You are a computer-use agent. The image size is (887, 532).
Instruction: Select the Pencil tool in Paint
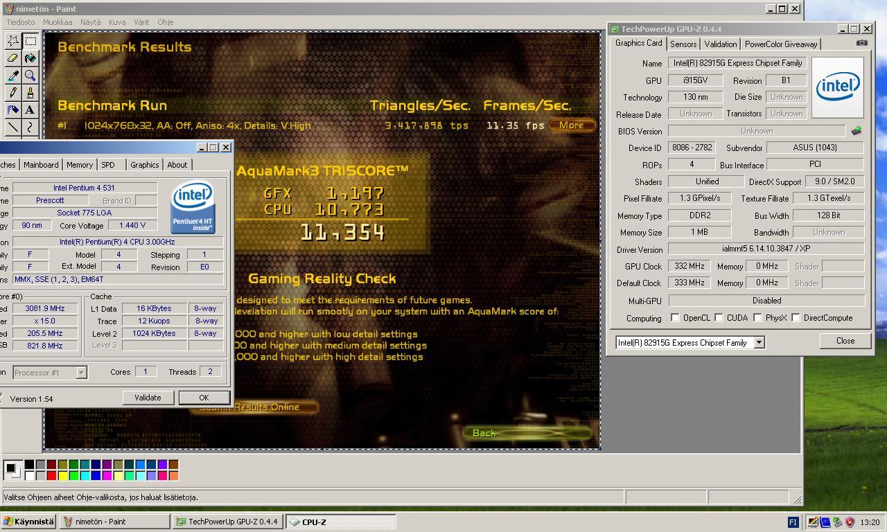(12, 93)
